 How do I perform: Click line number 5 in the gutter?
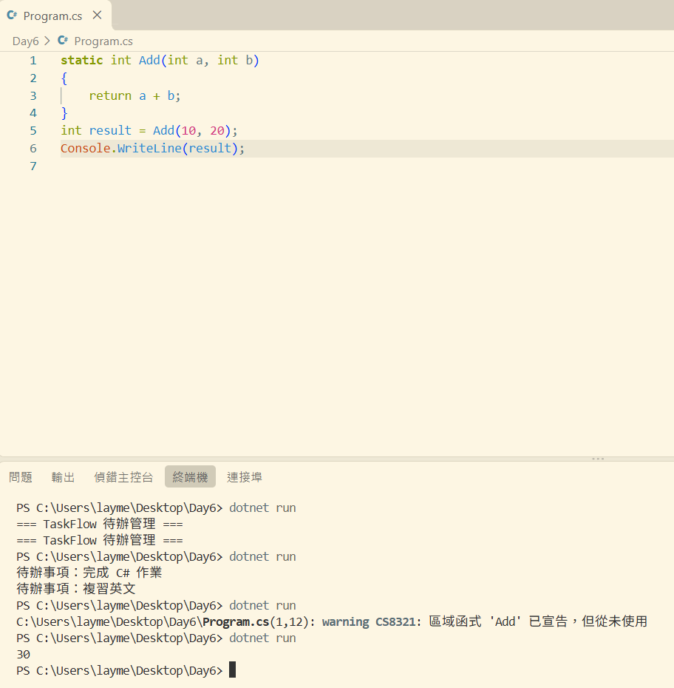click(x=33, y=131)
